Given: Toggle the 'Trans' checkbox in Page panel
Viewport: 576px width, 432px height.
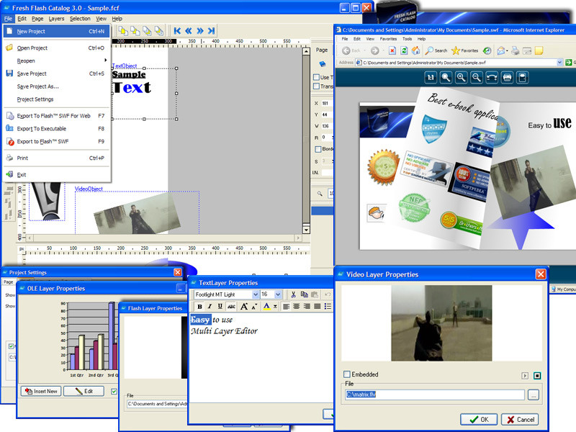Looking at the screenshot, I should pos(316,86).
